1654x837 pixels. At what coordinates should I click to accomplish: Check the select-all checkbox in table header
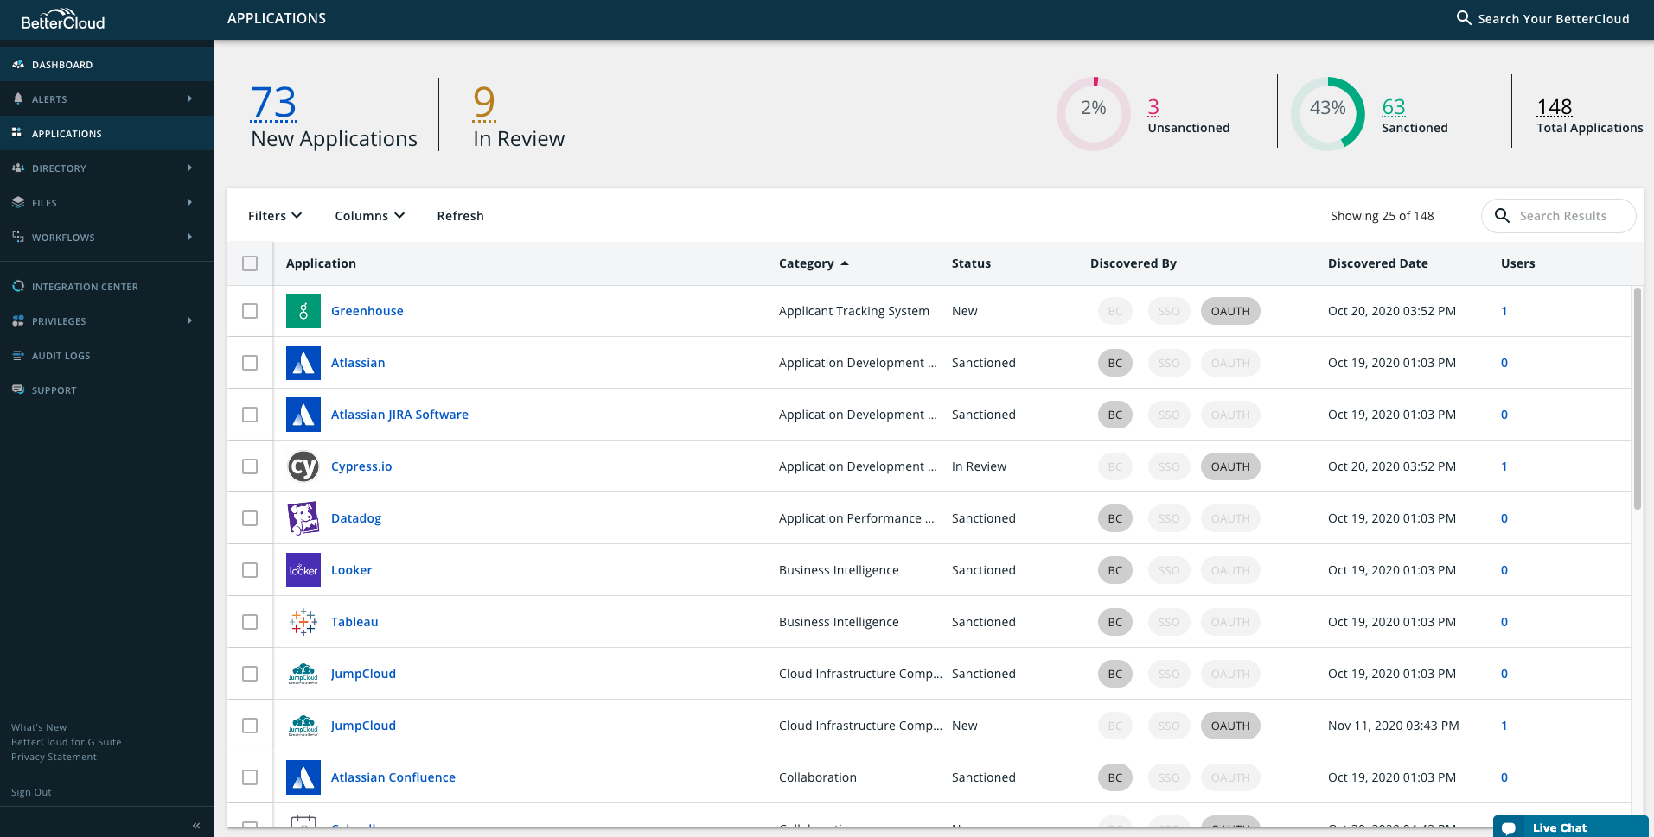coord(250,263)
